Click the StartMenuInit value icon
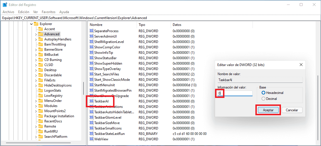The image size is (321, 146). pyautogui.click(x=91, y=85)
